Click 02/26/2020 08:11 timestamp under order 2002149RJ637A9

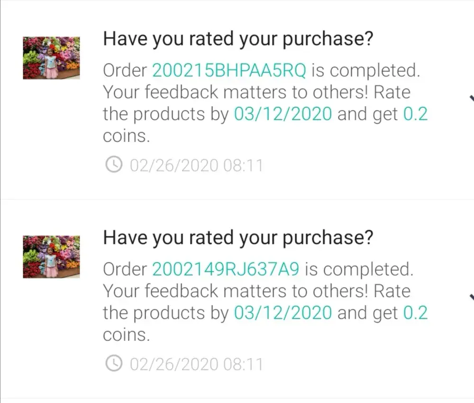(x=196, y=365)
